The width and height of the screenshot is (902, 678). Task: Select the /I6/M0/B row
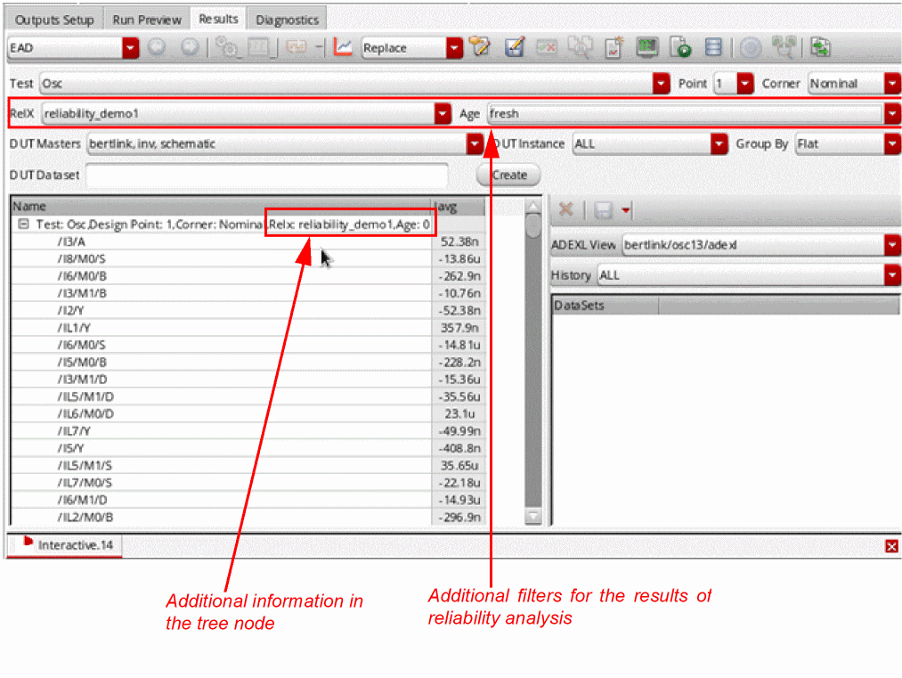point(248,276)
